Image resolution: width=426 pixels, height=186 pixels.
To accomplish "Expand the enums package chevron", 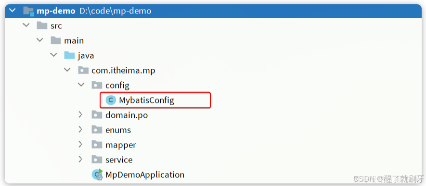I will click(x=80, y=130).
